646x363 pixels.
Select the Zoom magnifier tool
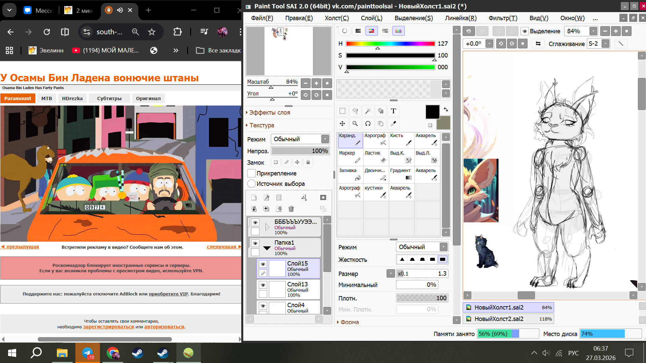(355, 124)
